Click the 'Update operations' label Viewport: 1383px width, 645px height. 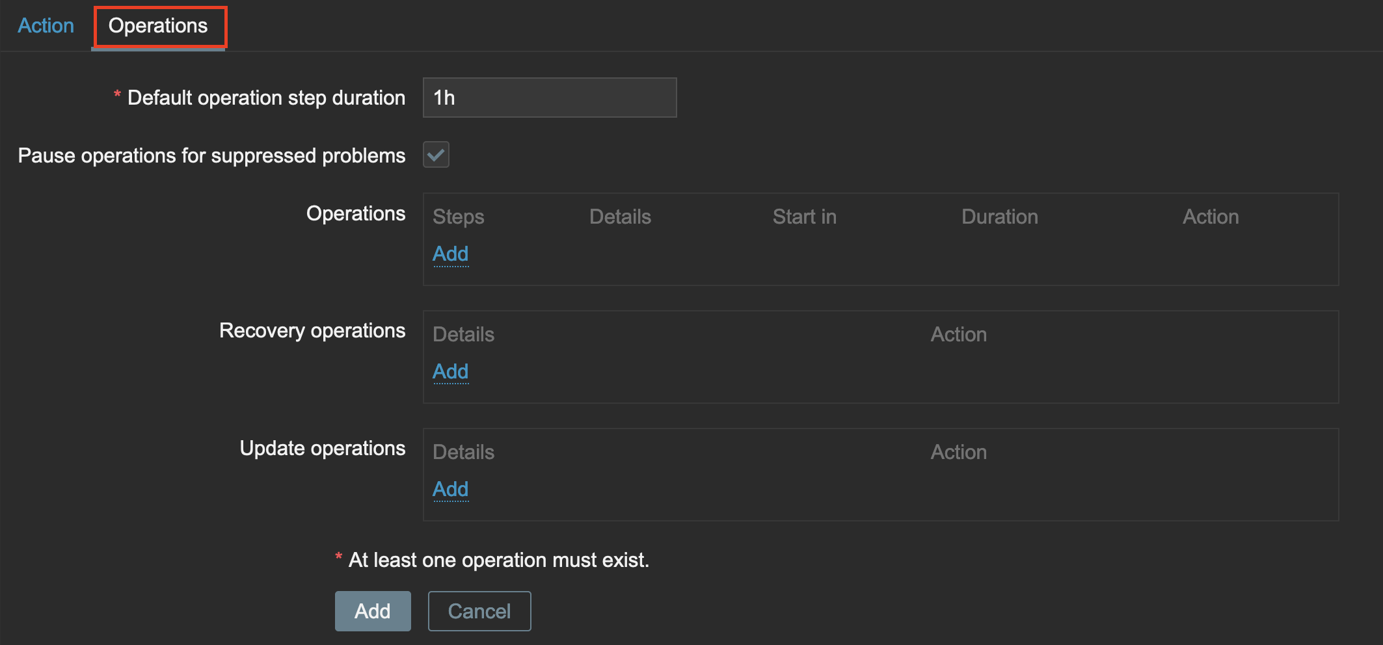[323, 448]
